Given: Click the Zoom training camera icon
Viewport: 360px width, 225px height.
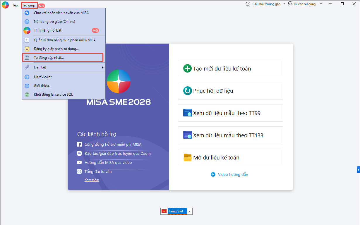Looking at the screenshot, I should coord(79,153).
